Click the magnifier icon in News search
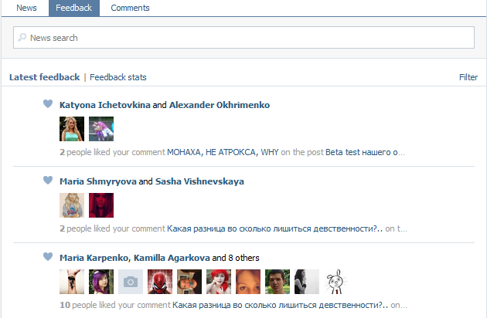Image resolution: width=487 pixels, height=318 pixels. pyautogui.click(x=22, y=38)
